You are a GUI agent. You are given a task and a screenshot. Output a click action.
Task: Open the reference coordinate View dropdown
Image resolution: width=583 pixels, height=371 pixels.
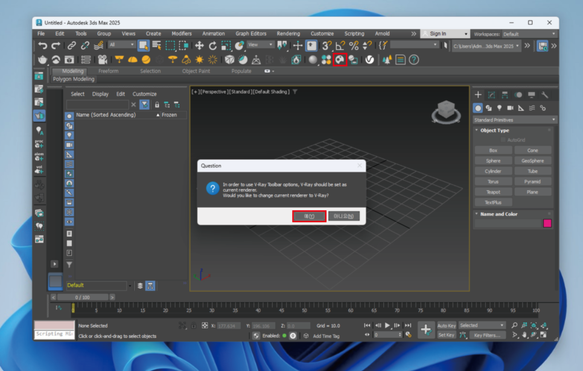(261, 45)
